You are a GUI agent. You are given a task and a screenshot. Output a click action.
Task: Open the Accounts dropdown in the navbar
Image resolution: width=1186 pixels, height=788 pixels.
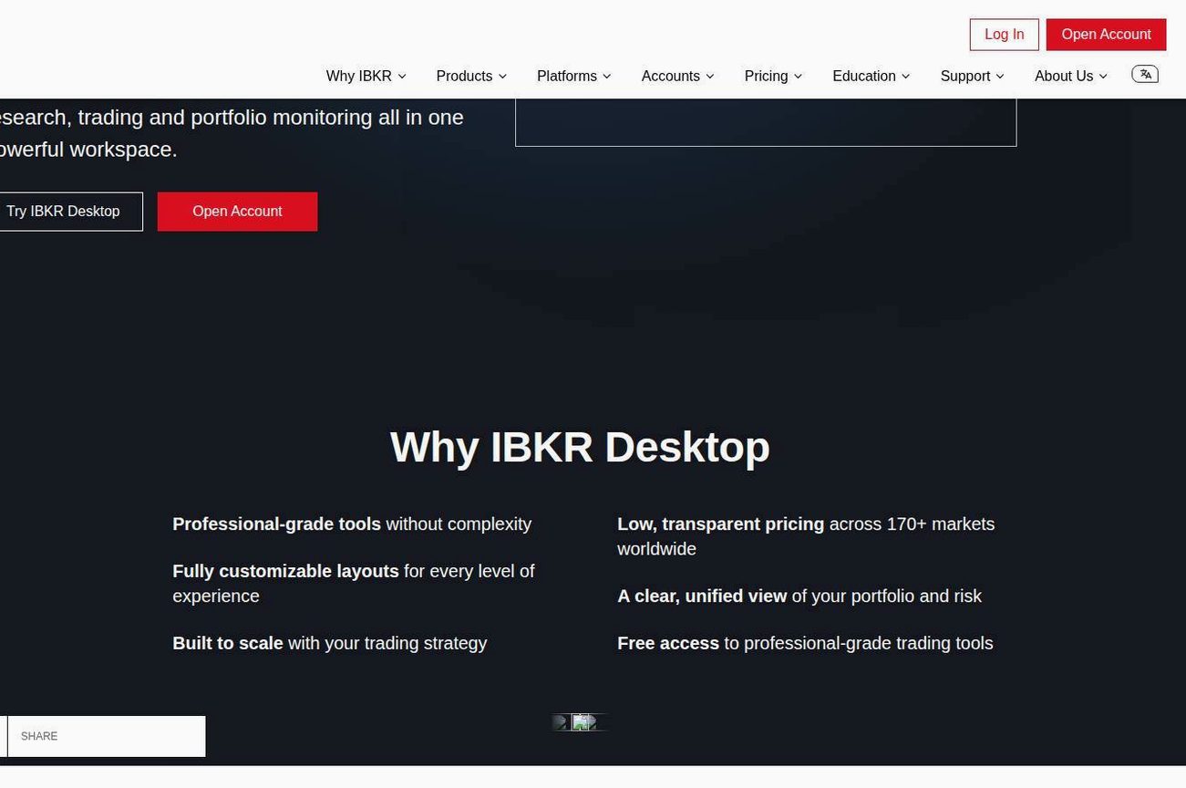(677, 77)
